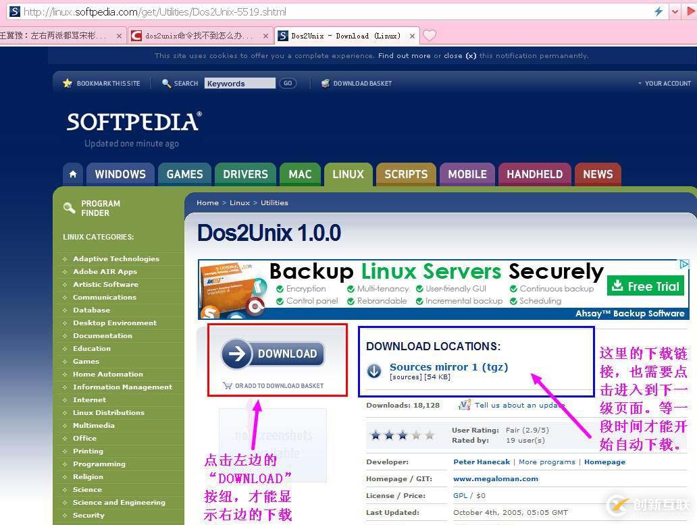Image resolution: width=697 pixels, height=525 pixels.
Task: Open the MOBILE section tab
Action: [467, 174]
